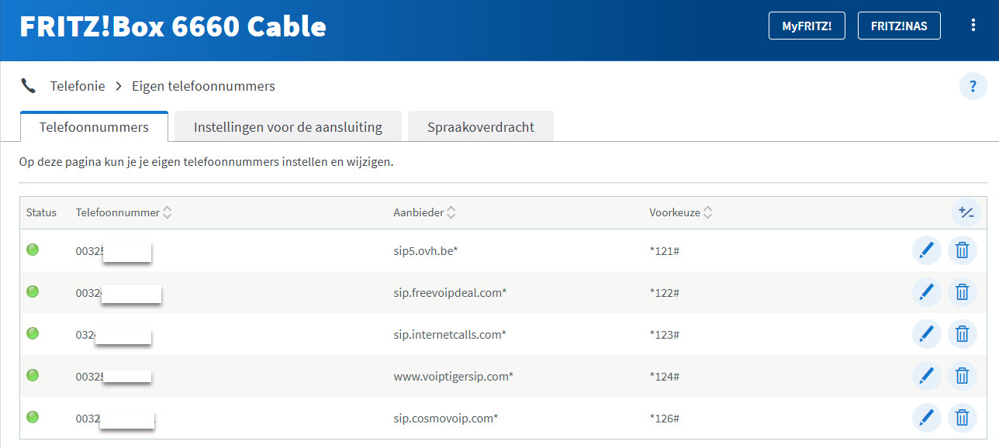Click the green status dot for sip.cosmovoip.com
The width and height of the screenshot is (999, 448).
tap(33, 417)
